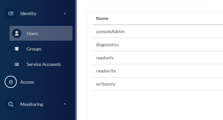
Task: Click the Identity ID-card icon
Action: point(11,13)
